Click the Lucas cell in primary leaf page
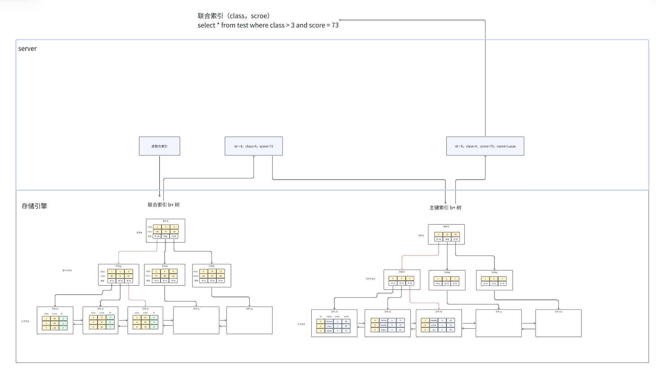Screen dimensions: 656x369 [x=433, y=325]
